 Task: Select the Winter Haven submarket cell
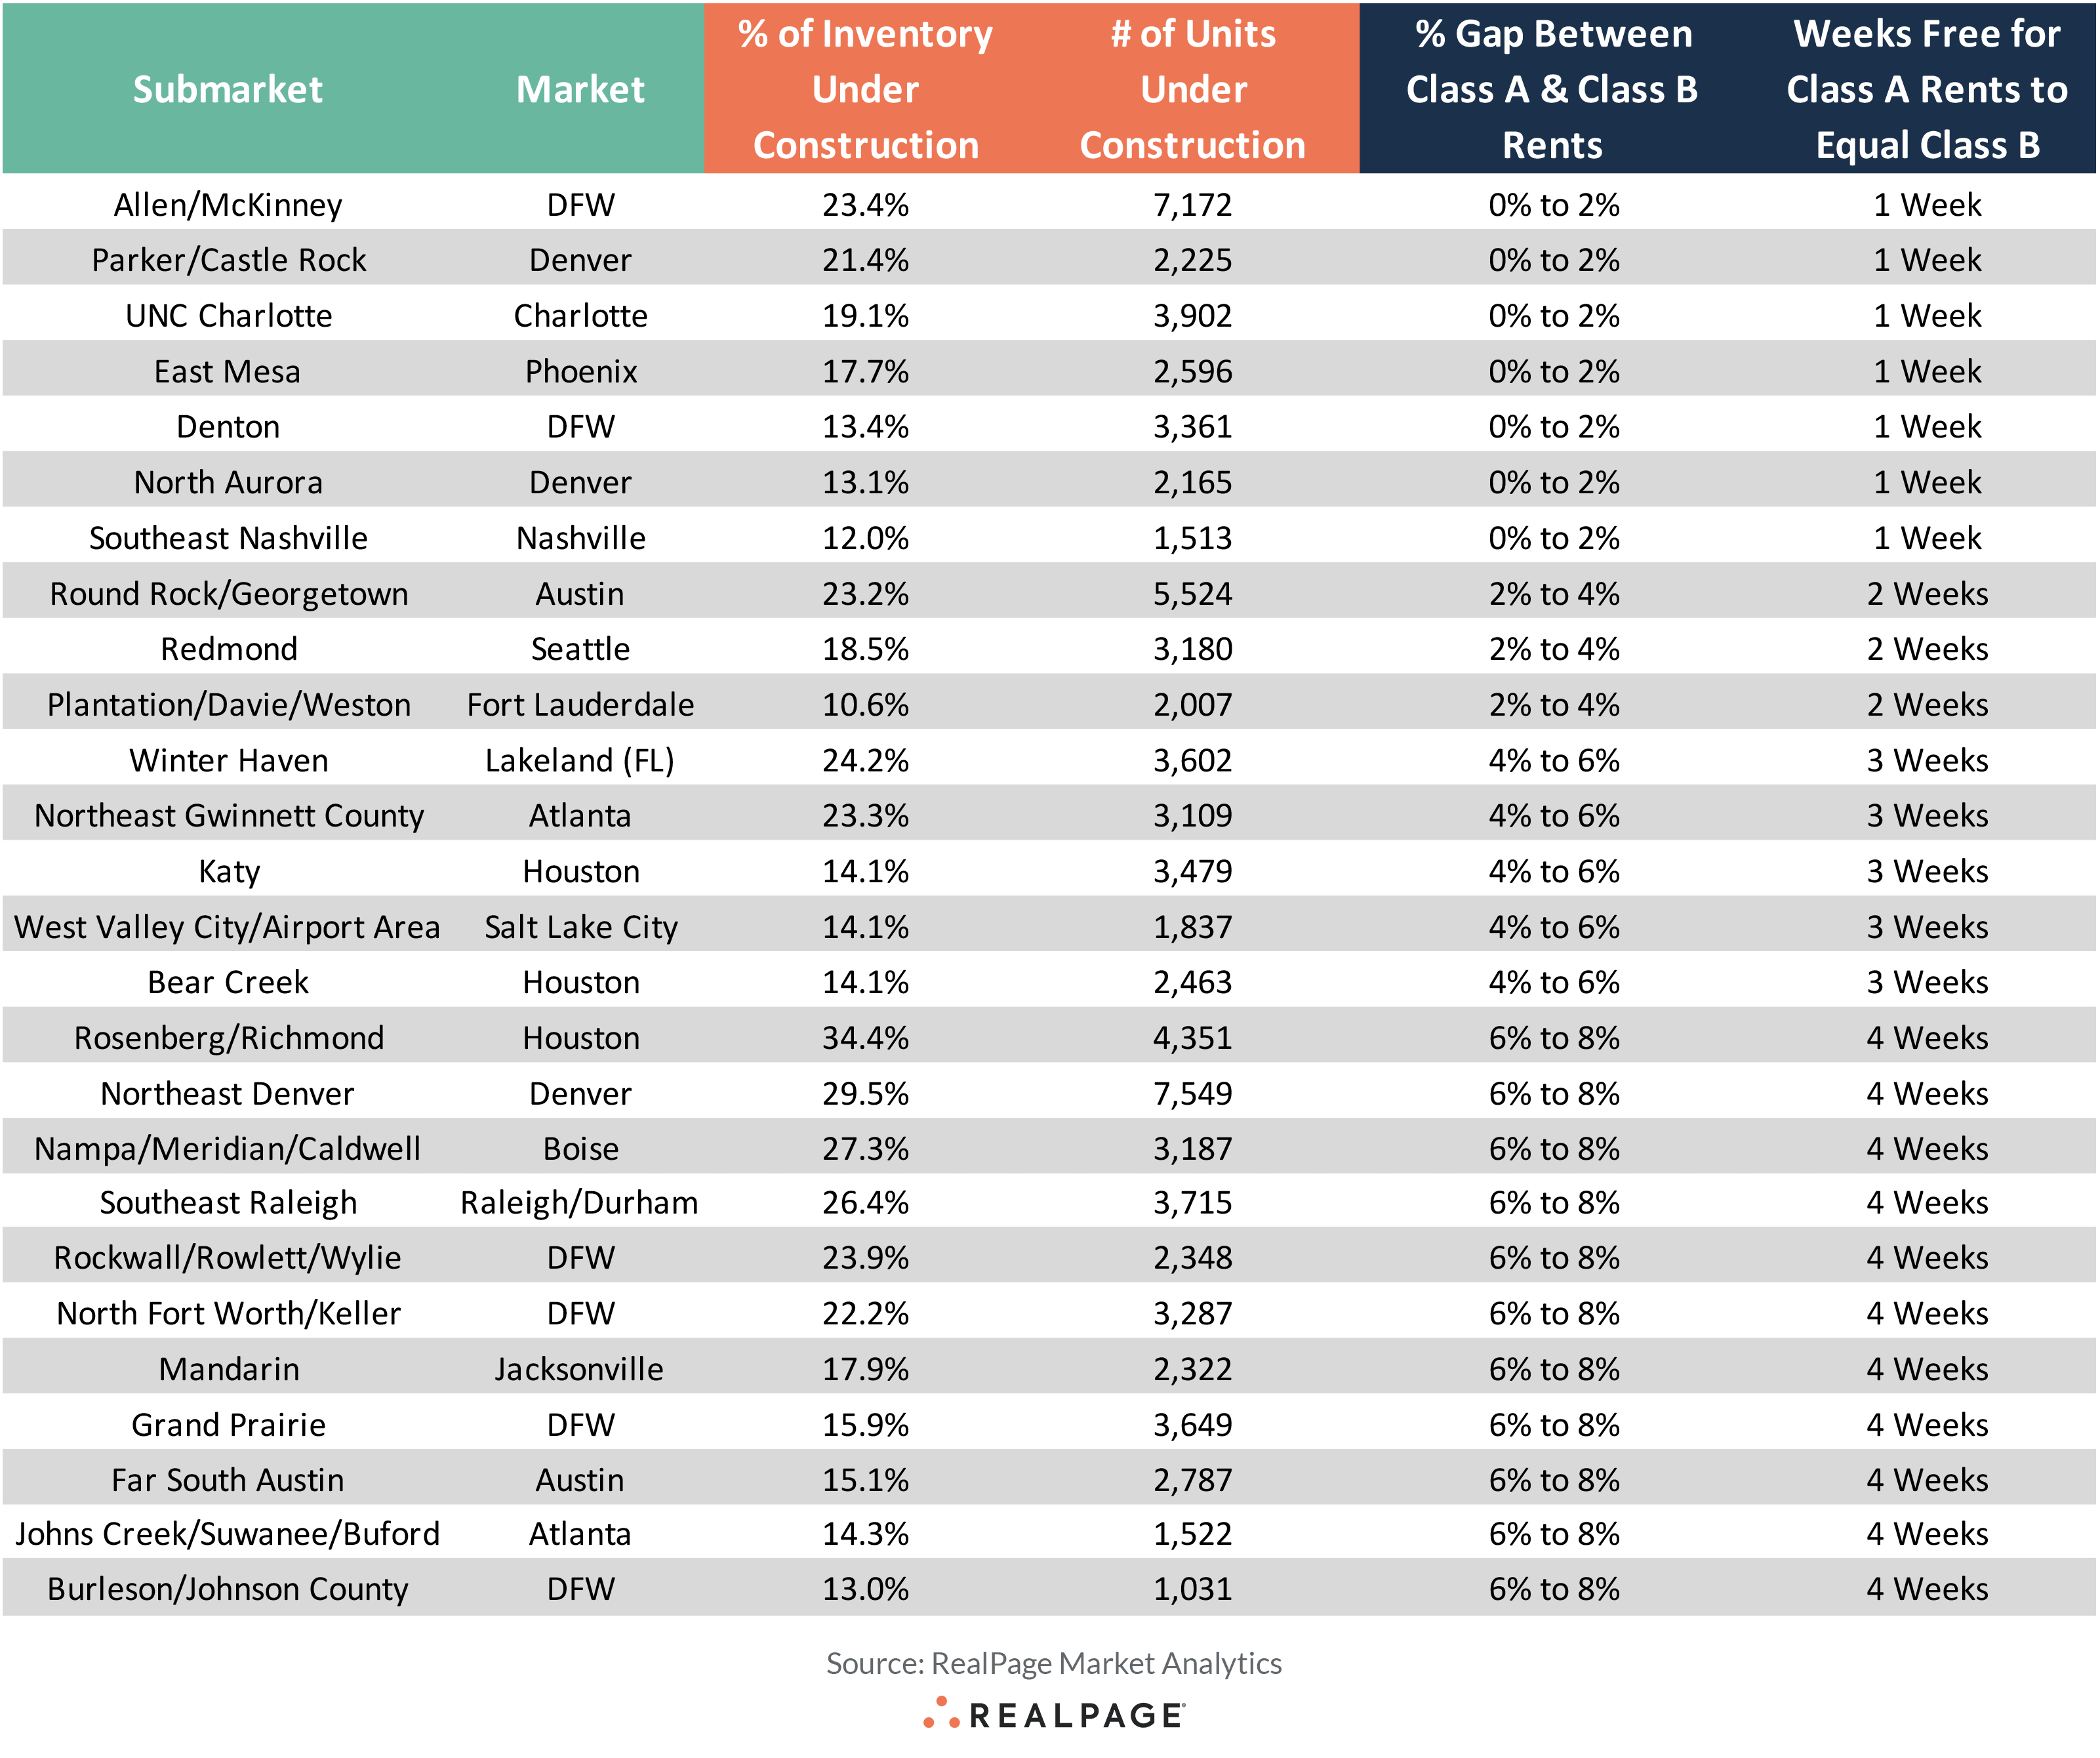[228, 761]
